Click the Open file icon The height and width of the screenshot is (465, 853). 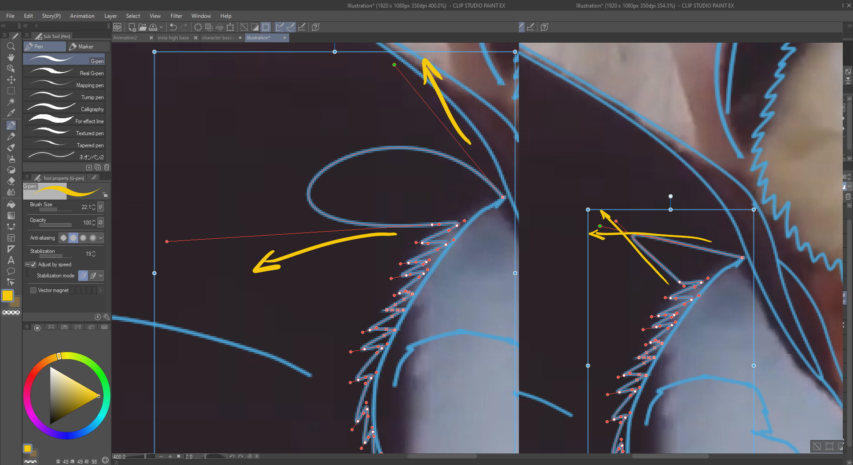pyautogui.click(x=142, y=27)
